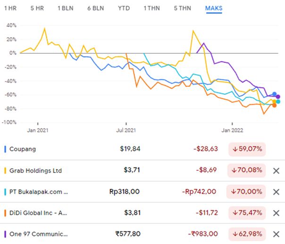This screenshot has width=285, height=244.
Task: Remove One 97 Communications from comparison
Action: tap(276, 234)
